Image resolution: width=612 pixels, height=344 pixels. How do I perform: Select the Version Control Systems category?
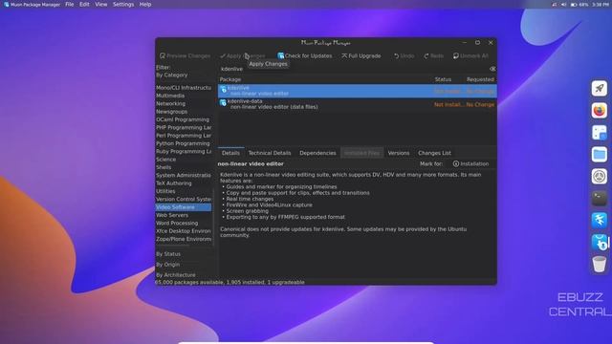click(x=183, y=200)
